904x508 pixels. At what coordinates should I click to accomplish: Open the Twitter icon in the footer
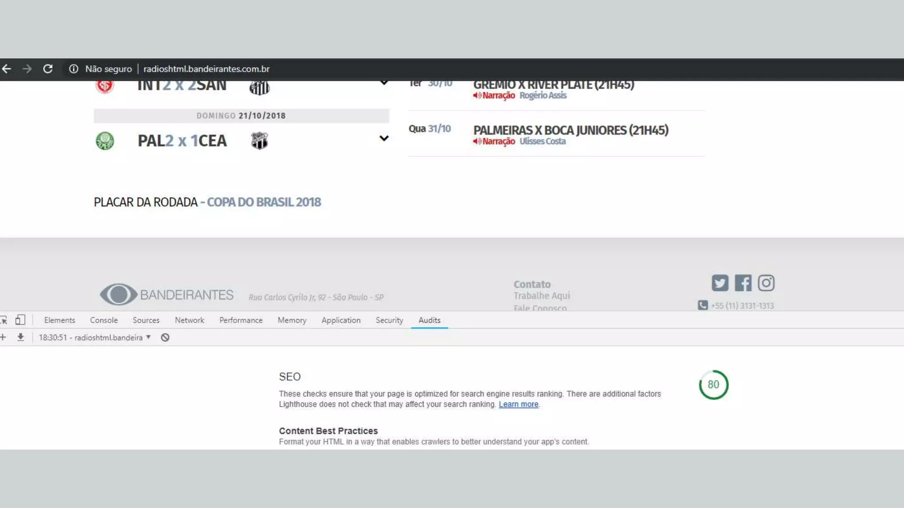tap(720, 283)
